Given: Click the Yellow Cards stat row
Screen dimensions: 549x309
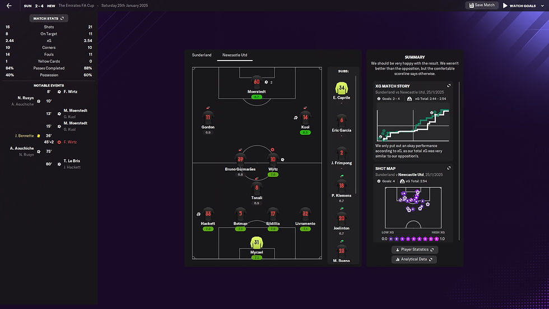Looking at the screenshot, I should pyautogui.click(x=49, y=61).
